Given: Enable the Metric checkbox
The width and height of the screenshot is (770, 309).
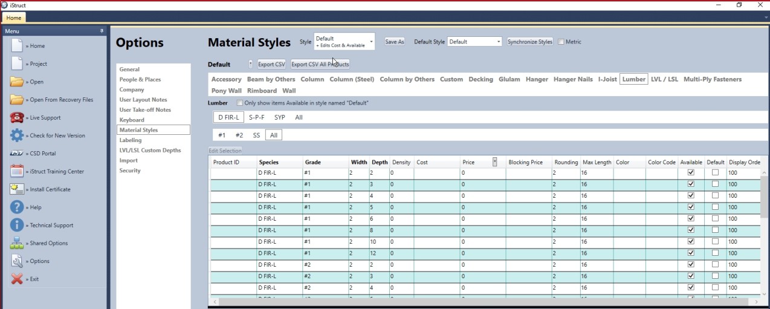Looking at the screenshot, I should tap(561, 42).
